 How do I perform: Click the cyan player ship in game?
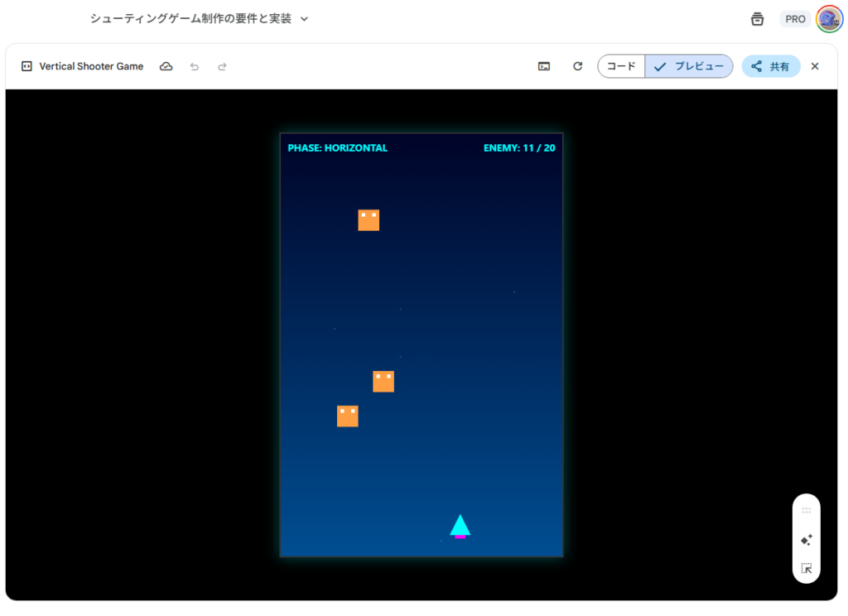click(460, 526)
